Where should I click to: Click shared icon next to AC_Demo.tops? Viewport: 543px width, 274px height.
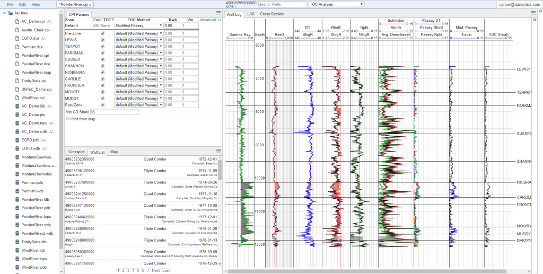51,123
